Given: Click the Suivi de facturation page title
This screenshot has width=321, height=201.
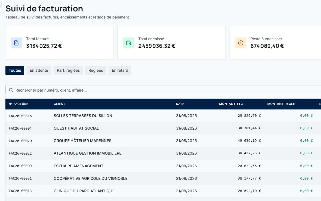Looking at the screenshot, I should point(44,9).
